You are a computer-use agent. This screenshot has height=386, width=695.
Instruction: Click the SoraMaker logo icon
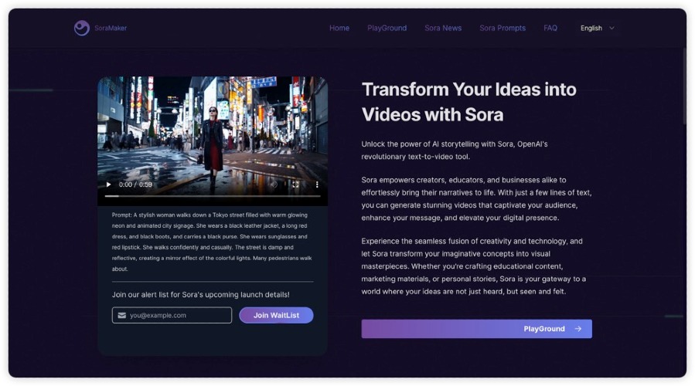[81, 28]
